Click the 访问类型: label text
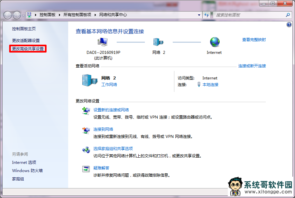 pyautogui.click(x=186, y=78)
